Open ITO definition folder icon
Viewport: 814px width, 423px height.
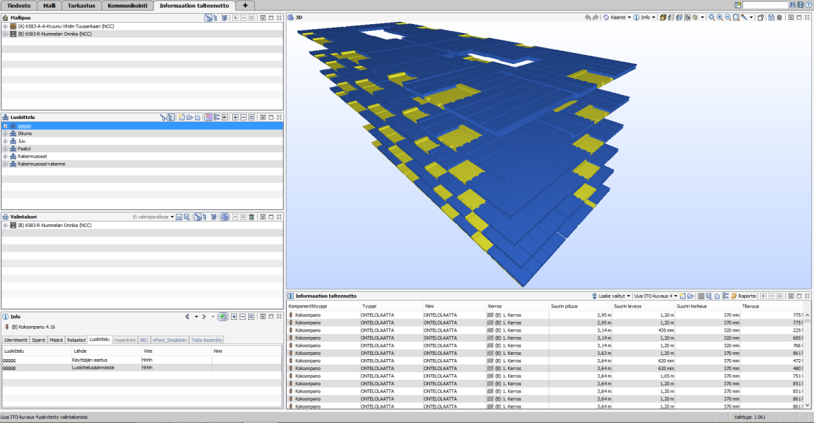coord(691,296)
